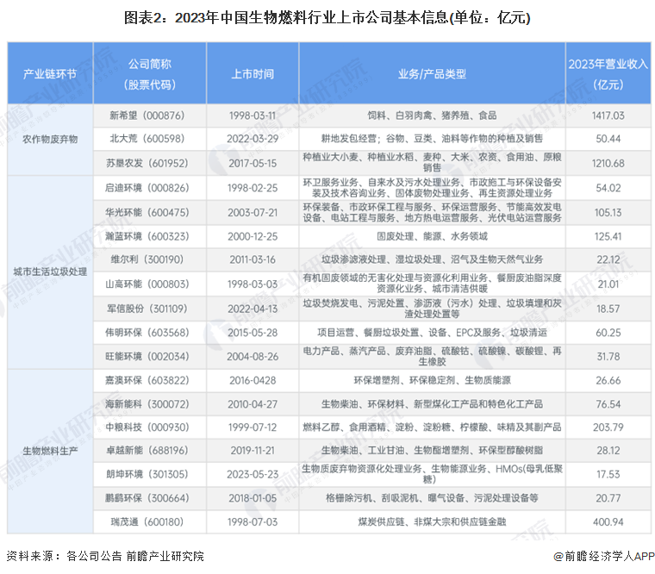Click revenue value 1210.68
The image size is (655, 574).
click(608, 164)
